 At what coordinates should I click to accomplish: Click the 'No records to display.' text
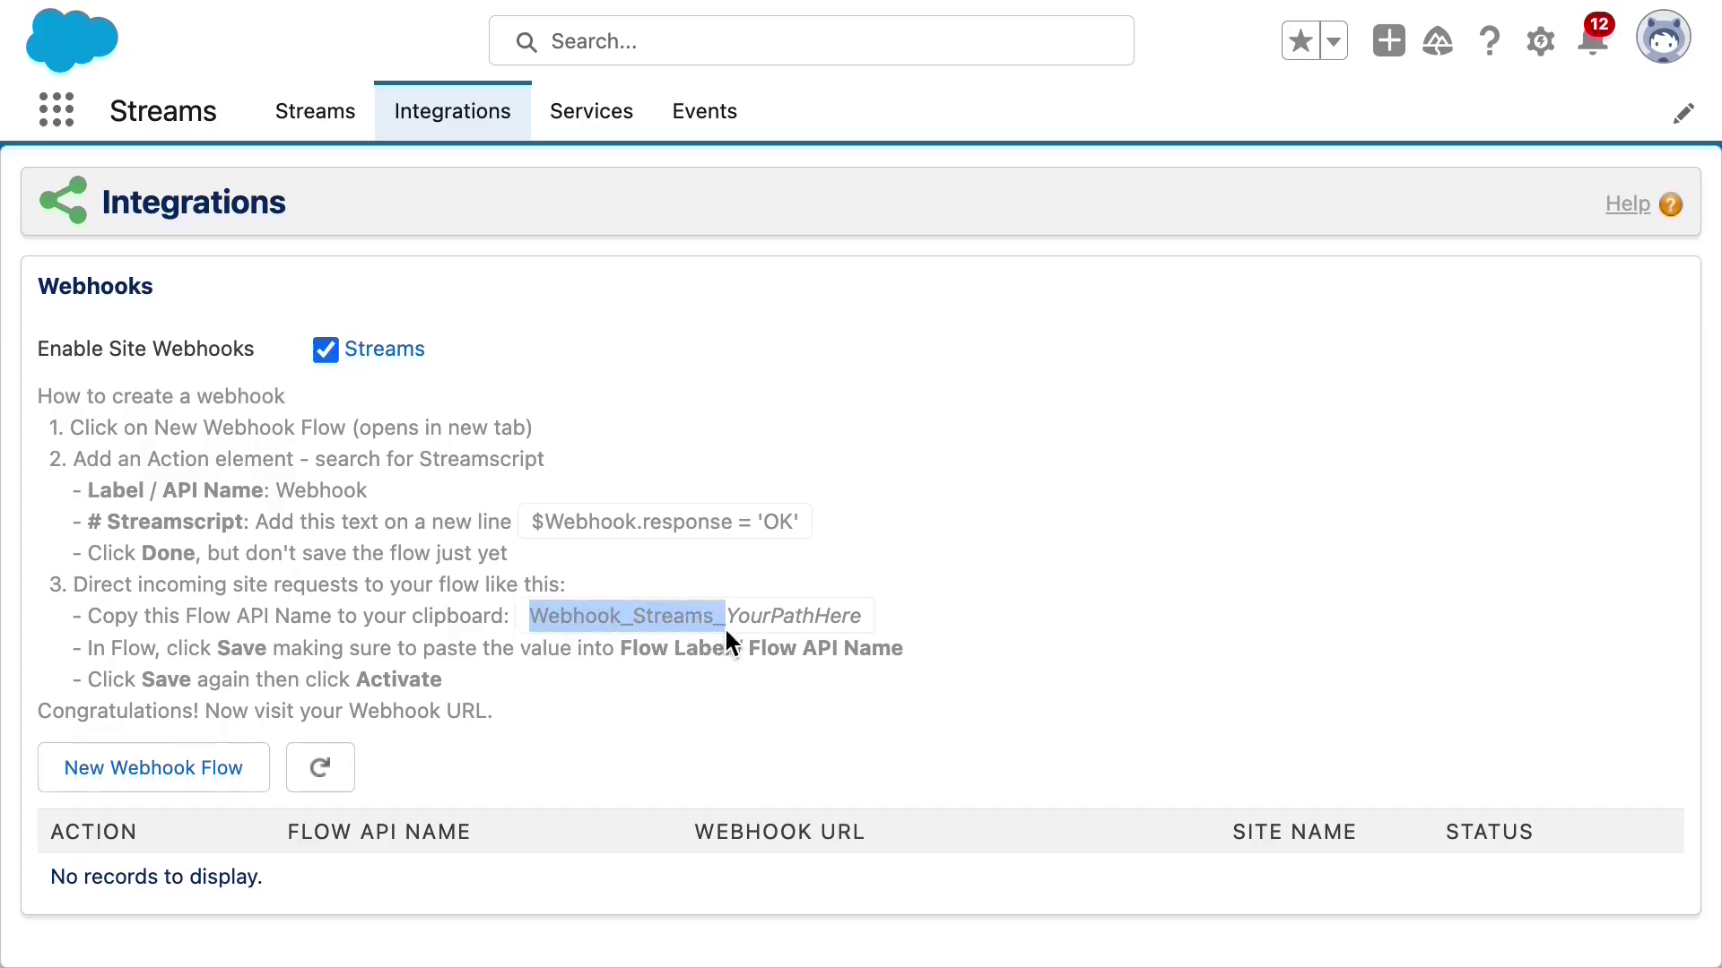point(156,877)
